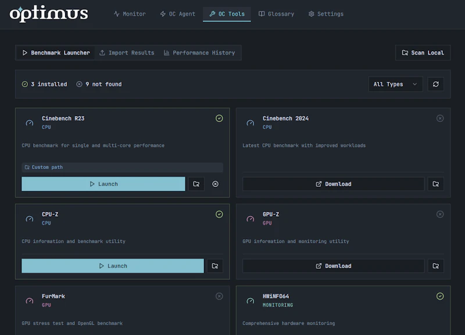Click HWiNFO64 gauge icon
The image size is (465, 335).
251,301
